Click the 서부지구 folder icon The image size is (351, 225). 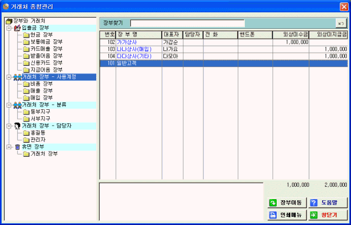click(26, 119)
